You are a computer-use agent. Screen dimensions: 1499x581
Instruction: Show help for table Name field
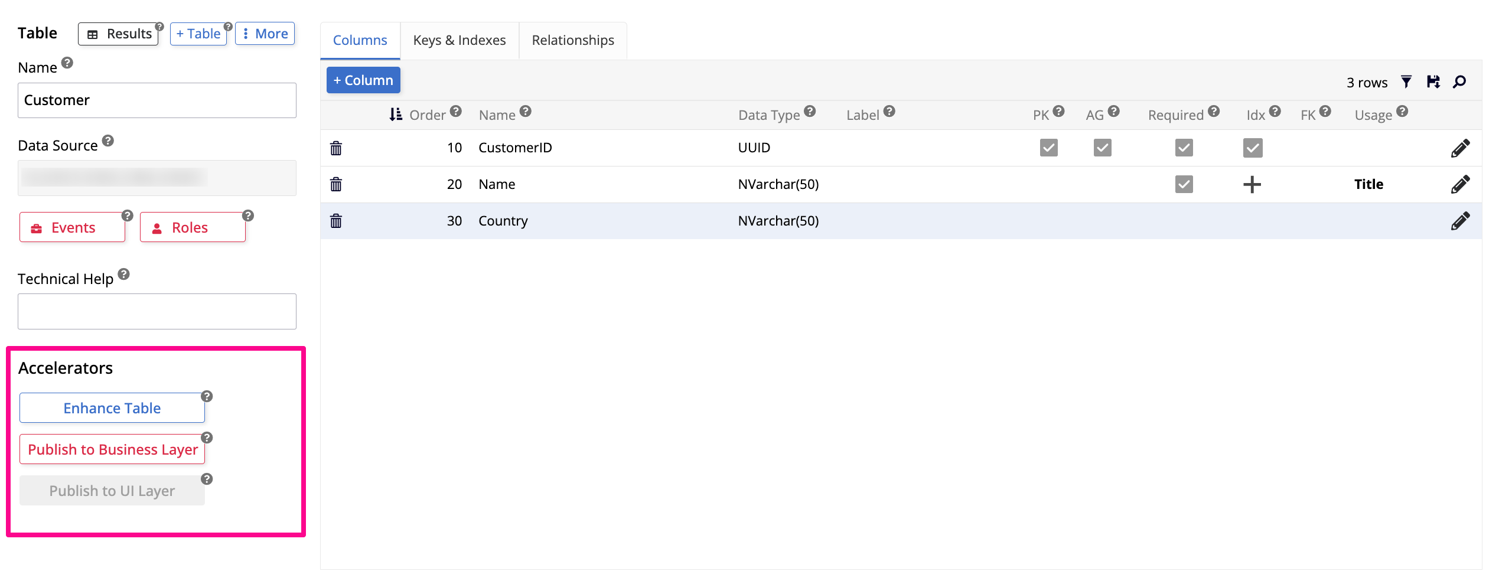click(x=67, y=63)
